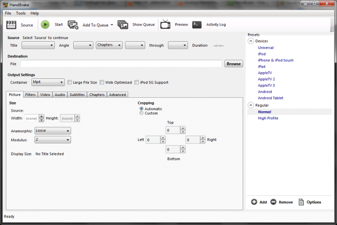Viewport: 337px width, 225px height.
Task: Open the Add To Queue dropdown arrow
Action: pos(112,25)
